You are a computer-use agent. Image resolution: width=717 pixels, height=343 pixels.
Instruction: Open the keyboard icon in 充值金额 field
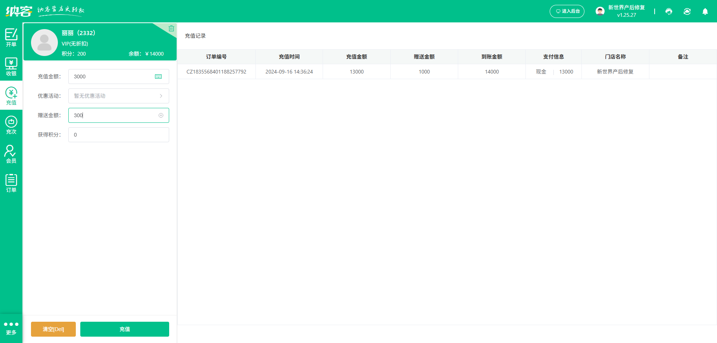[158, 77]
